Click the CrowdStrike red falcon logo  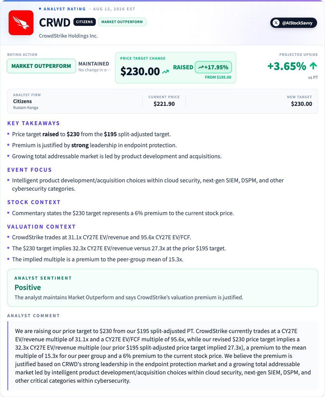point(21,23)
